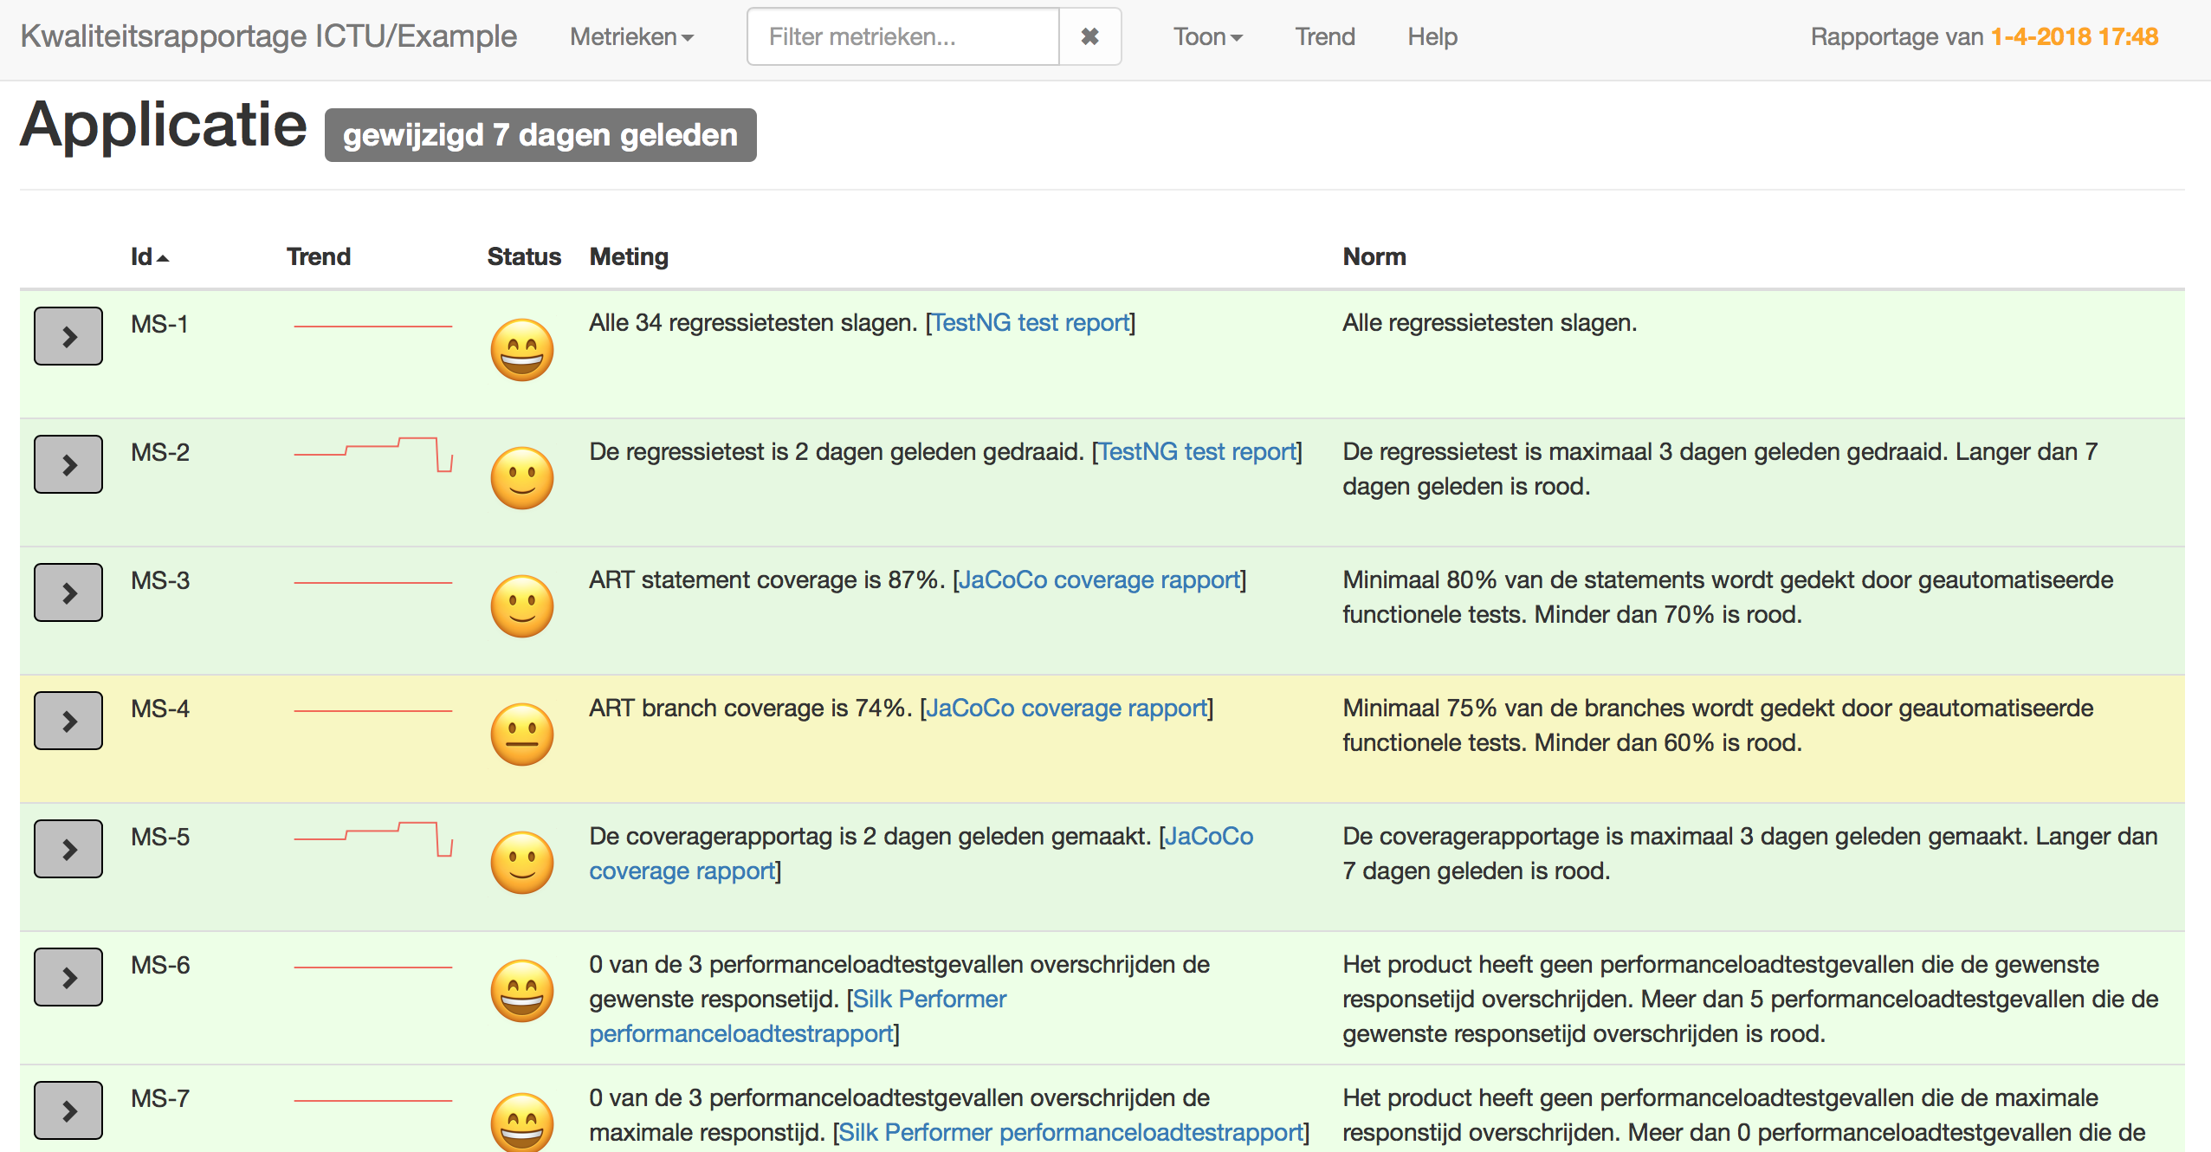
Task: Expand the MS-5 row details
Action: 68,849
